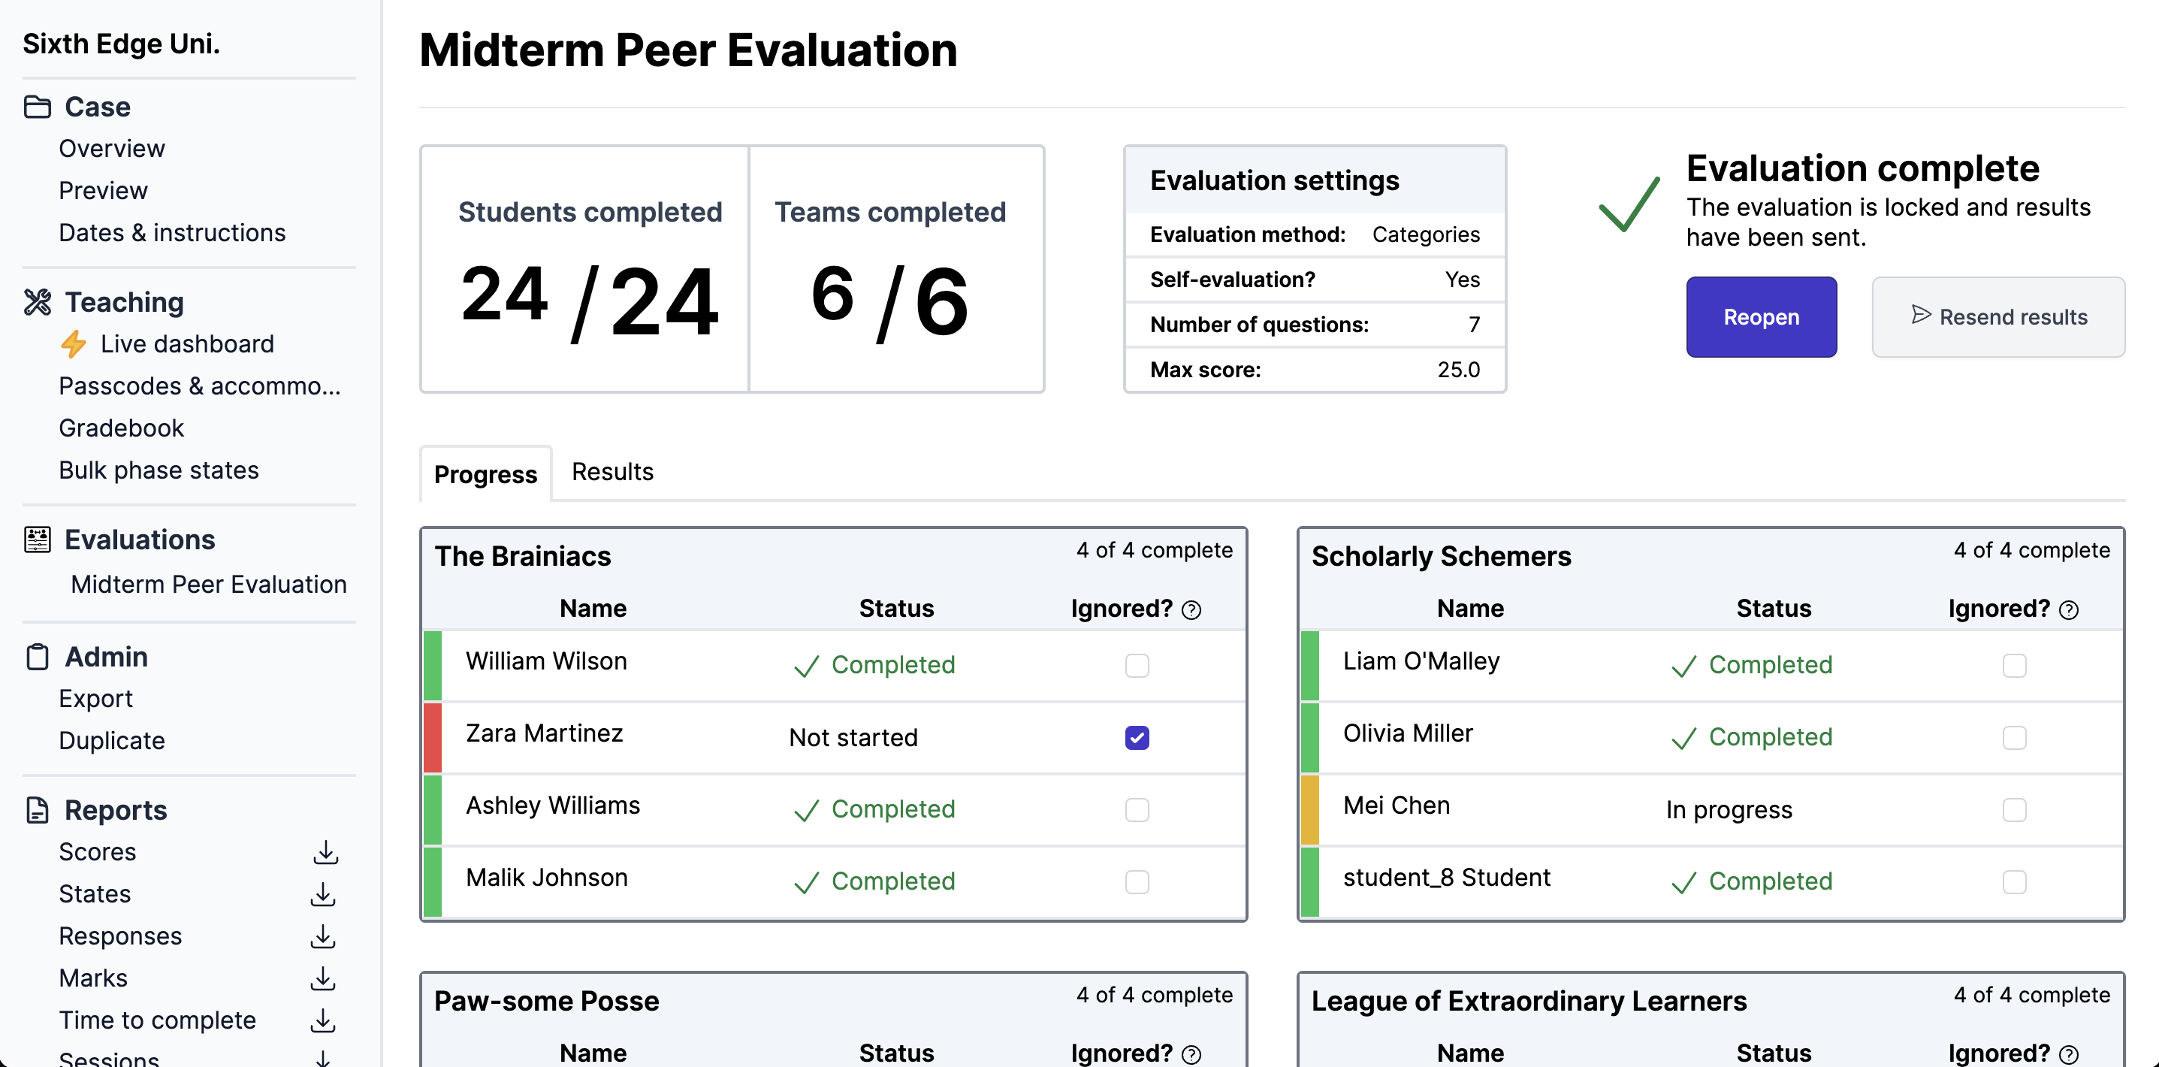The image size is (2159, 1067).
Task: Check Ignored box for Mei Chen
Action: [x=2013, y=810]
